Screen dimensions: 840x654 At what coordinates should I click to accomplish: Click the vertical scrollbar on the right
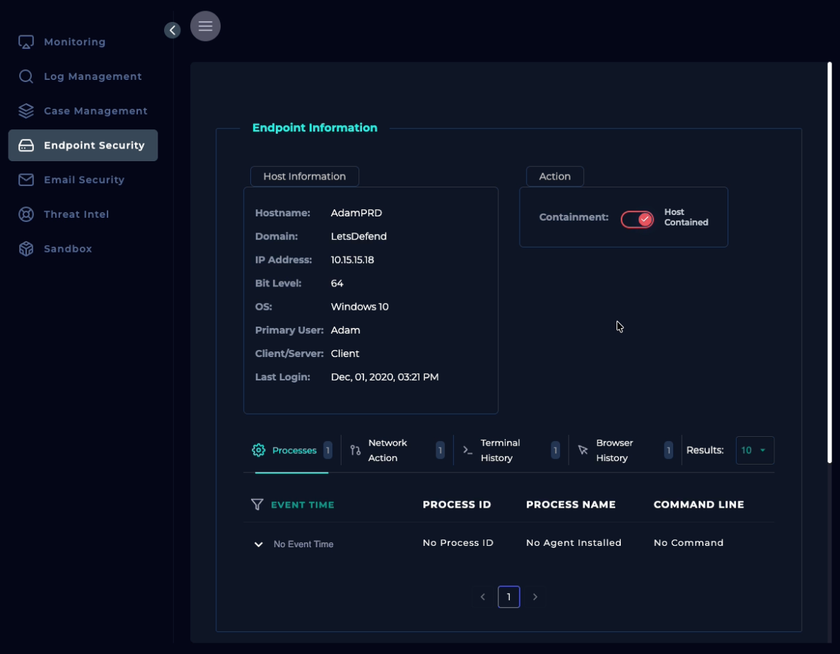click(x=829, y=262)
